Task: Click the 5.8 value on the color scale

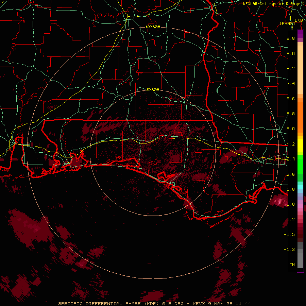Action: coord(291,114)
